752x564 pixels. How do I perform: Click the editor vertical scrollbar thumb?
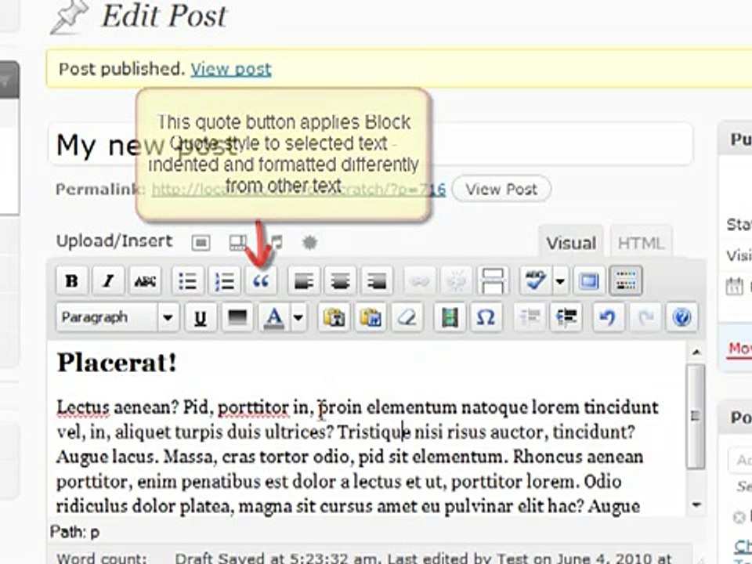pyautogui.click(x=696, y=415)
